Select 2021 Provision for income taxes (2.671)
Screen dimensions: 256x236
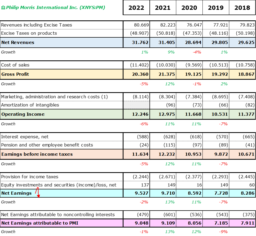pos(167,177)
